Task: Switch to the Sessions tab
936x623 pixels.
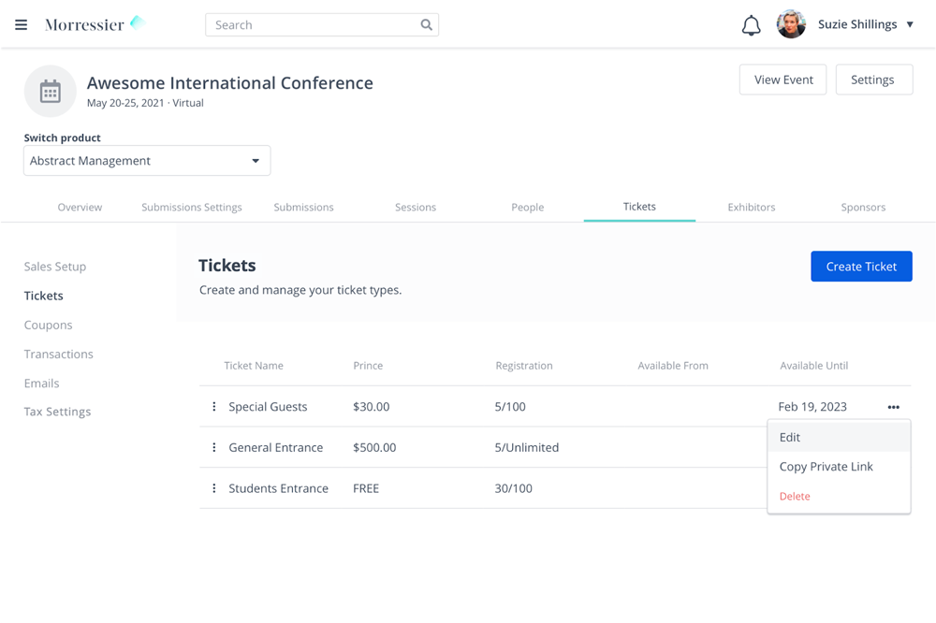Action: tap(416, 207)
